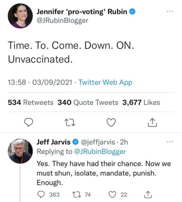Screen dimensions: 182x202
Task: Open Jeff Jarvis's display name profile
Action: click(53, 142)
